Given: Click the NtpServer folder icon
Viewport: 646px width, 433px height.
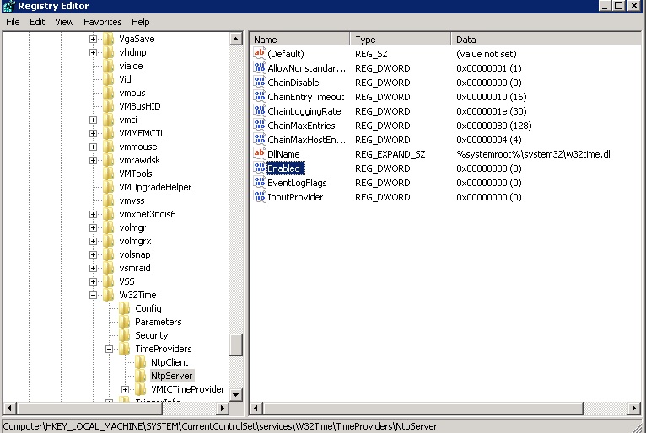Looking at the screenshot, I should tap(140, 376).
